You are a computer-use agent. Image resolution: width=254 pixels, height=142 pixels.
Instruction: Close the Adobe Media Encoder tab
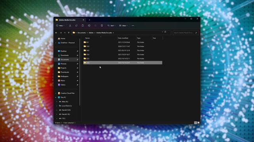tap(83, 20)
